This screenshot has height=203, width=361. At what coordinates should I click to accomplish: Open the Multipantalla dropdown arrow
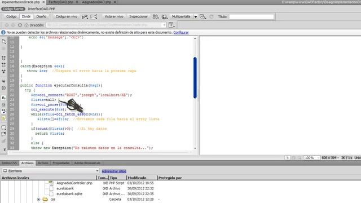coord(196,17)
